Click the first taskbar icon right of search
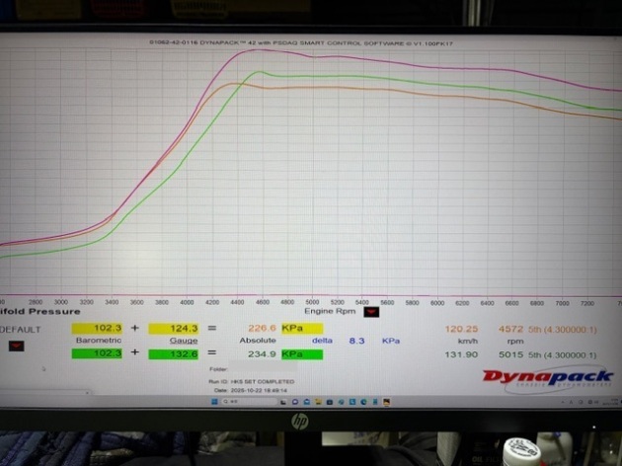 tap(284, 402)
